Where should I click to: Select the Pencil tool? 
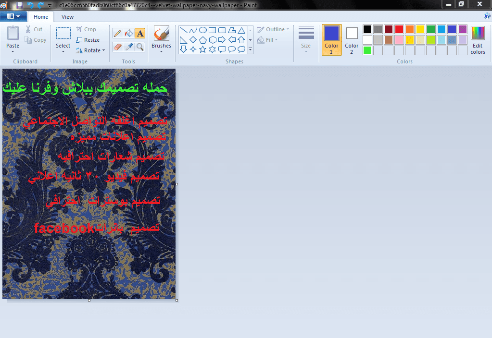tap(117, 33)
